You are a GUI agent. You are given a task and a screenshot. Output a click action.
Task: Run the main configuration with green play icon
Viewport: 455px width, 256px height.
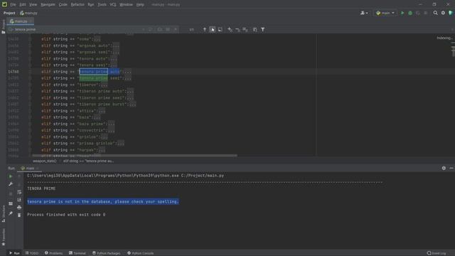[x=402, y=13]
